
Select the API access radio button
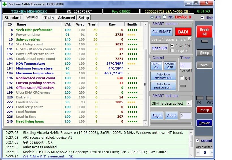152,17
